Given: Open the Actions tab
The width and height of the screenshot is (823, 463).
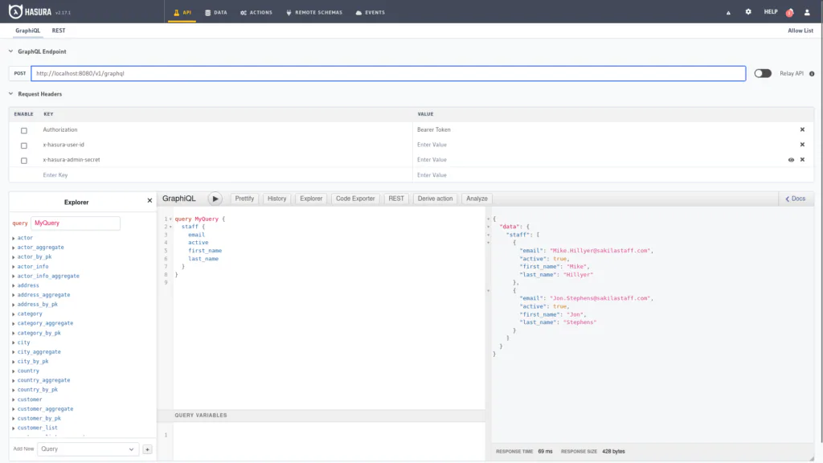Looking at the screenshot, I should pyautogui.click(x=256, y=12).
